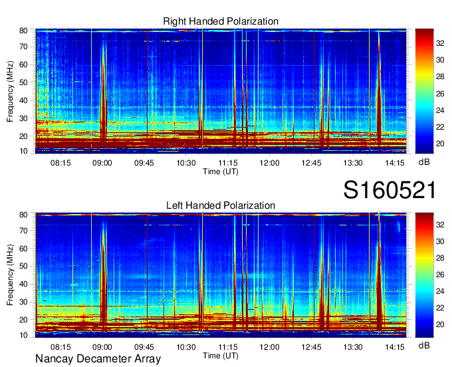Click the Frequency (MHz) label of the left-handed plot
Image resolution: width=452 pixels, height=367 pixels.
10,275
